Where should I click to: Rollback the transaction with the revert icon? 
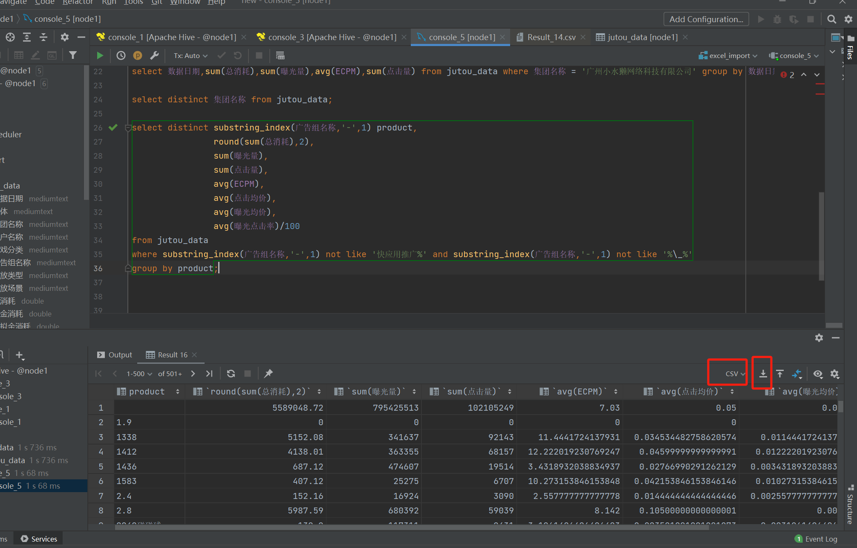(237, 55)
